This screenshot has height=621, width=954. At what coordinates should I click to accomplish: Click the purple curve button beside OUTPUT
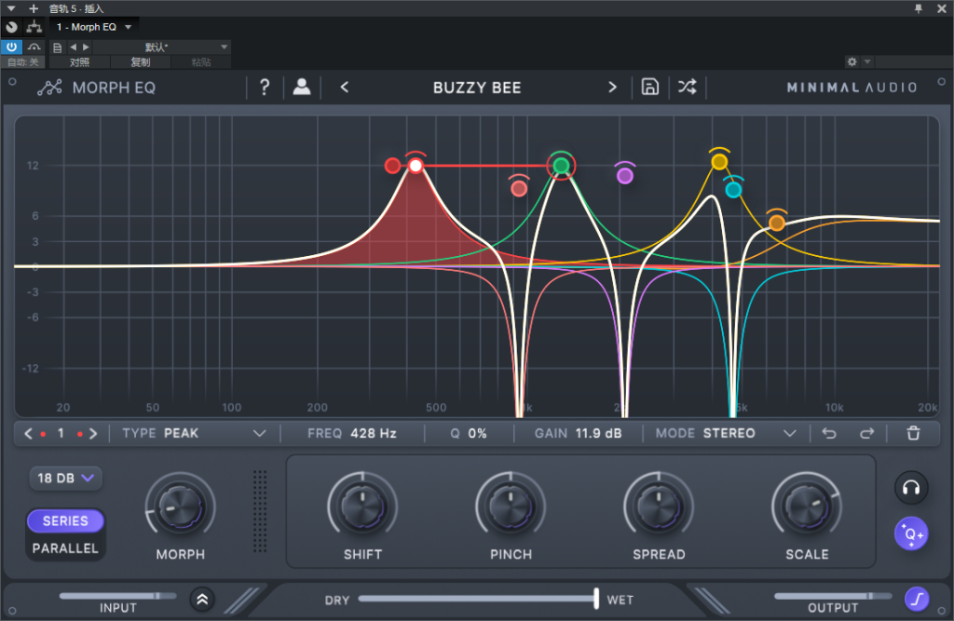(x=917, y=599)
